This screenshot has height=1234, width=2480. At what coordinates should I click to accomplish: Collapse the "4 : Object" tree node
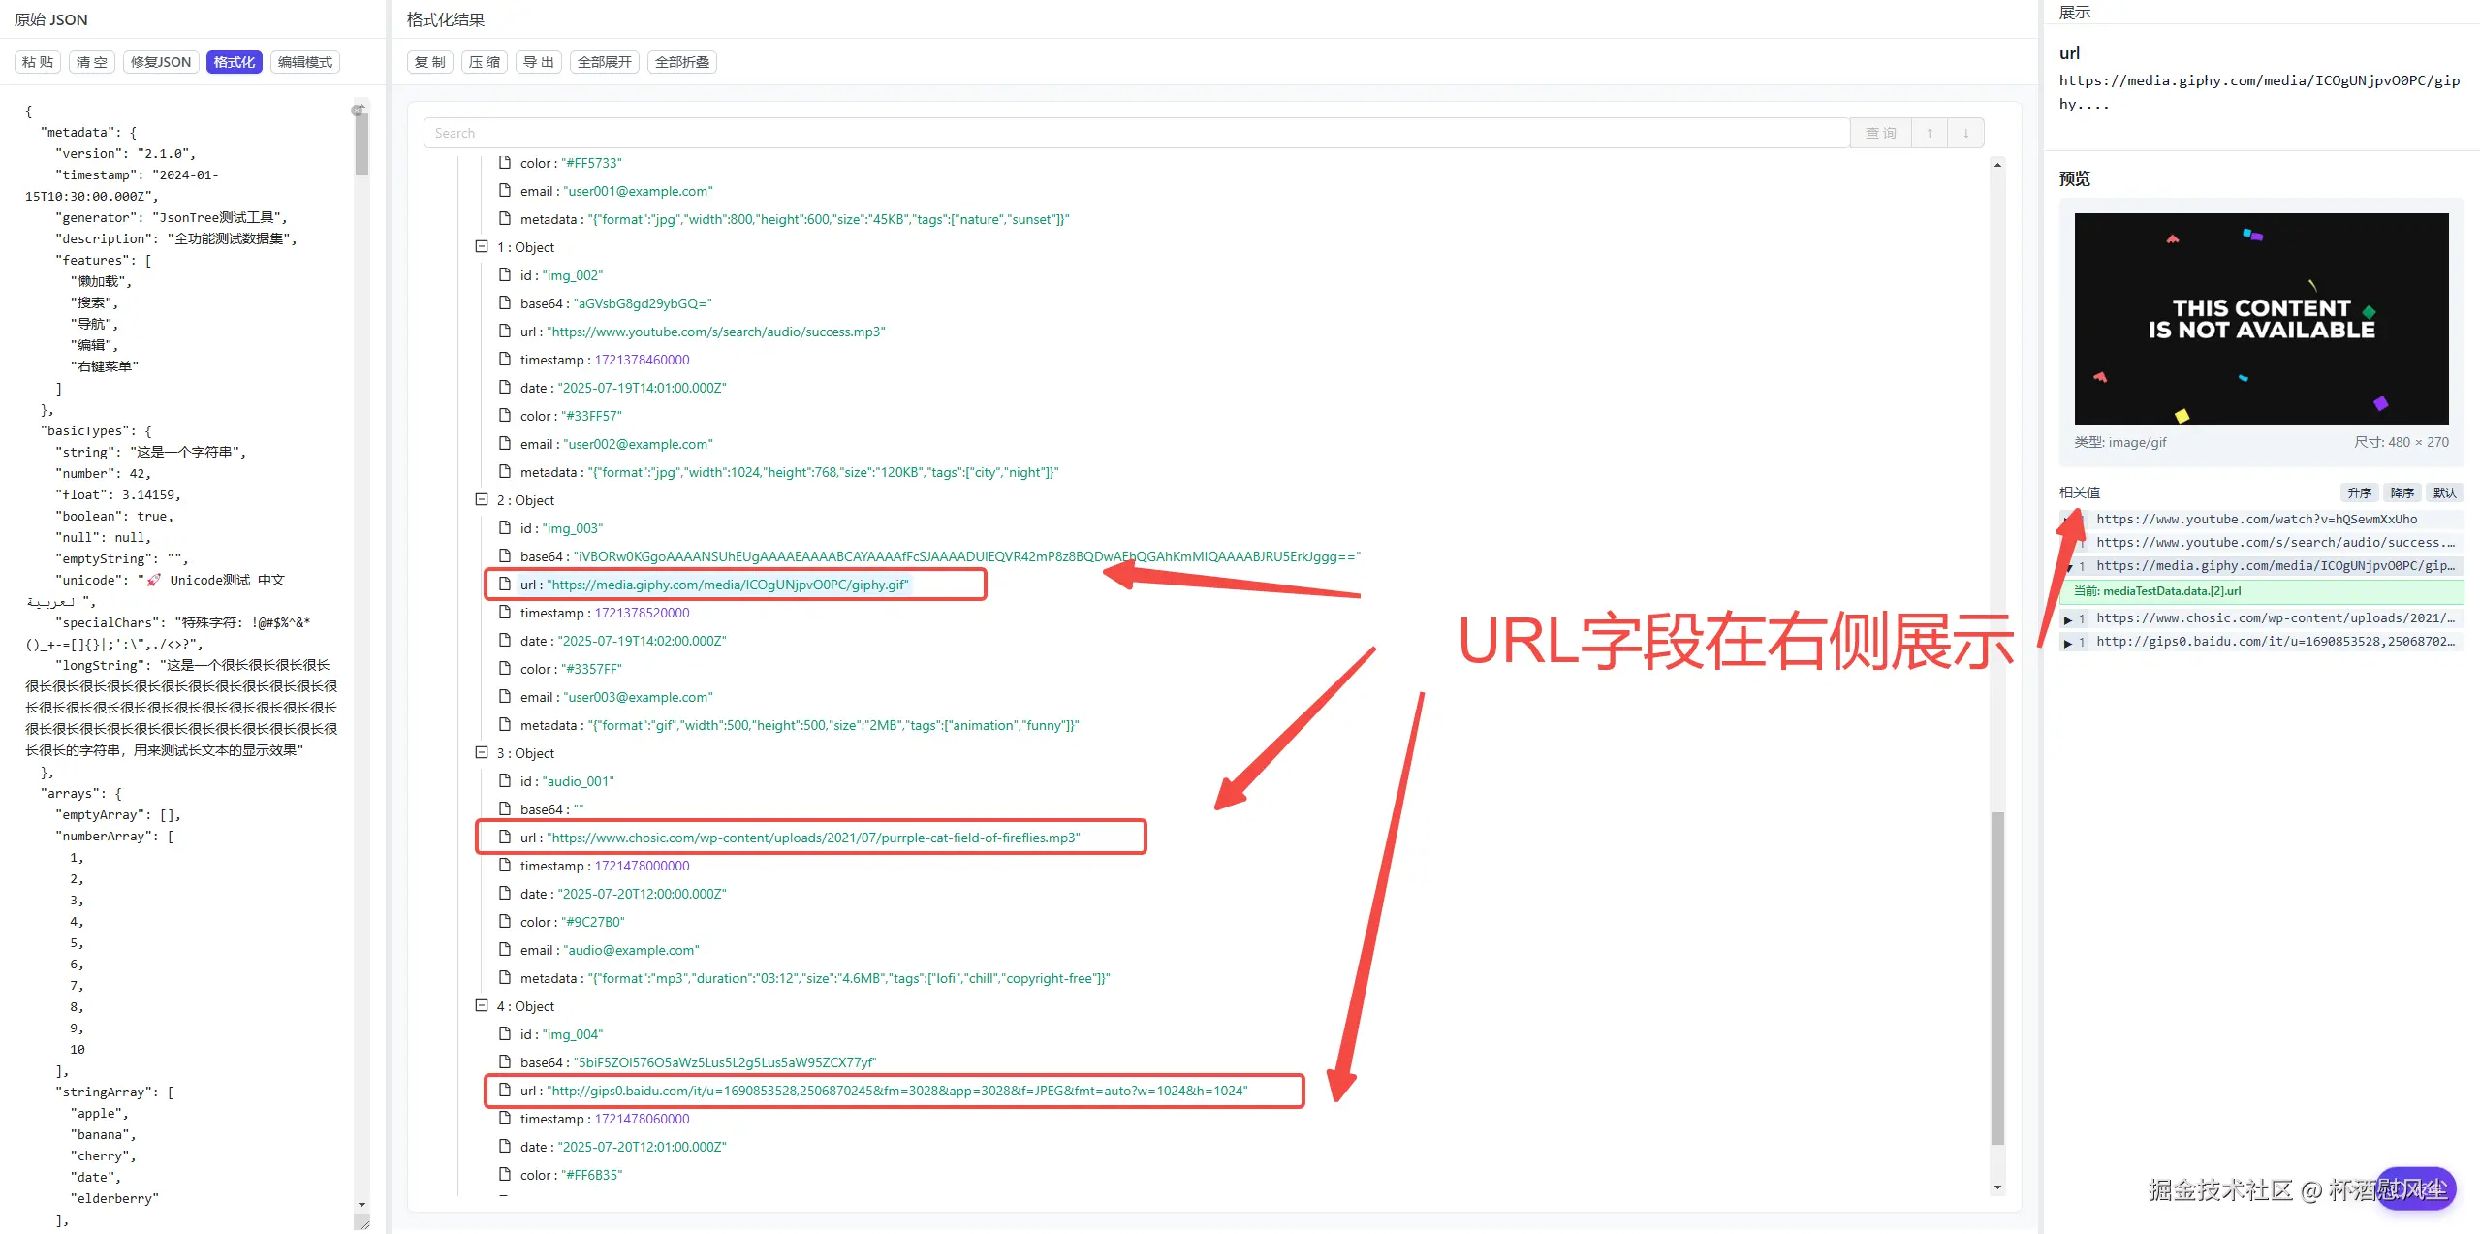pos(482,1005)
